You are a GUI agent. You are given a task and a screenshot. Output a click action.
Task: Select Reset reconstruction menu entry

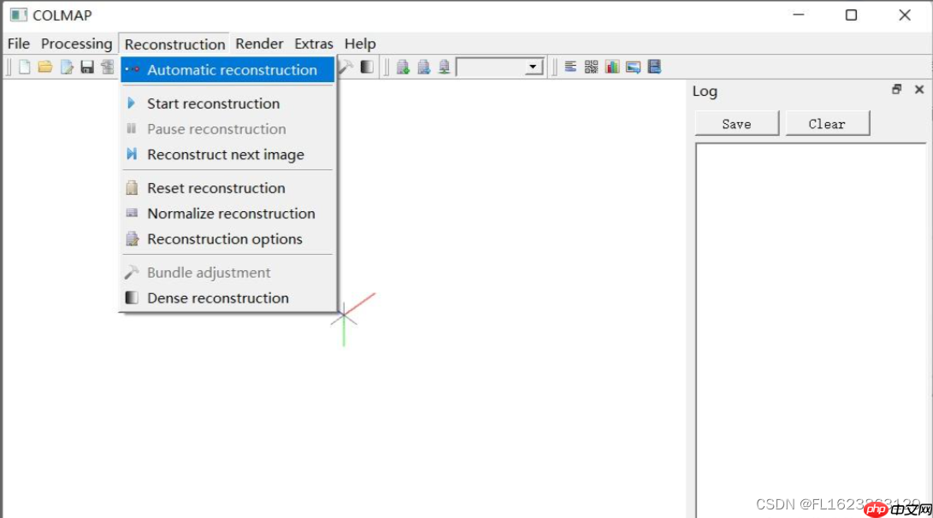(227, 188)
